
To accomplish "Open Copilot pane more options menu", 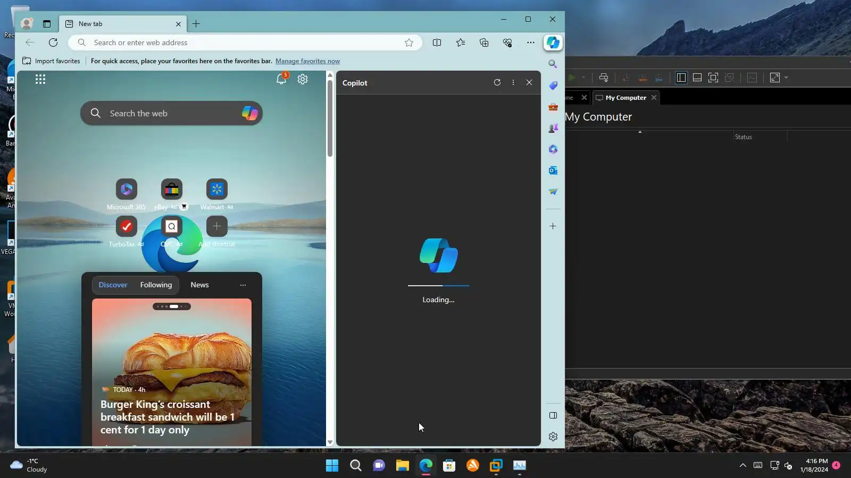I will (x=513, y=82).
